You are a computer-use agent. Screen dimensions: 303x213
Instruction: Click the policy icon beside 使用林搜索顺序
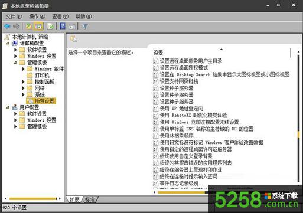tap(156, 136)
